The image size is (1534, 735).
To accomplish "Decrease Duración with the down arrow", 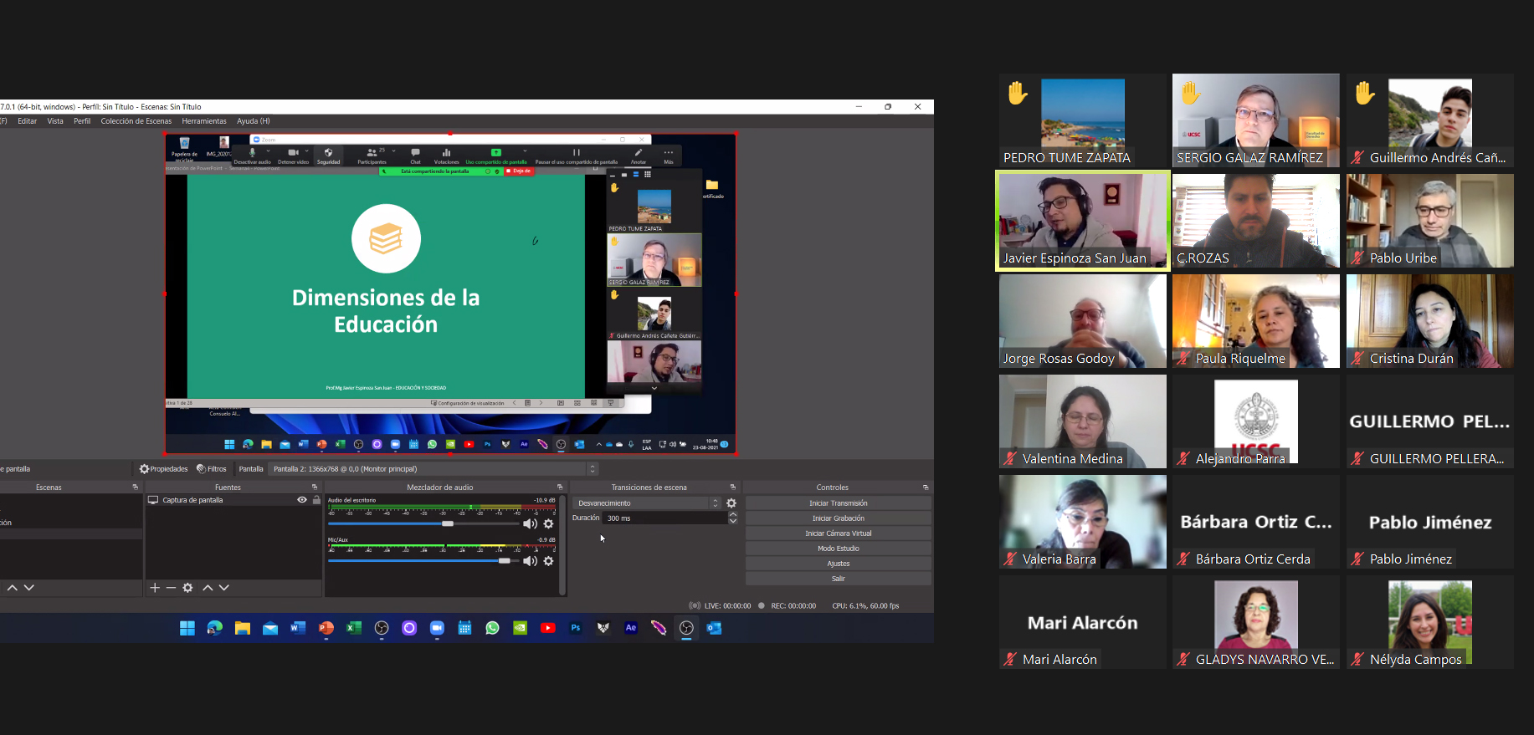I will coord(733,521).
